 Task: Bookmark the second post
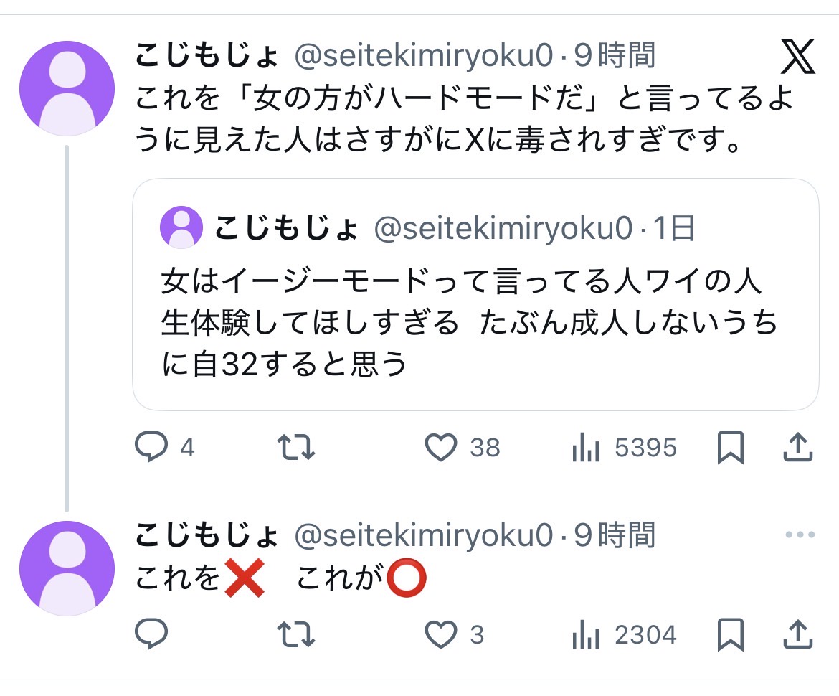click(730, 635)
